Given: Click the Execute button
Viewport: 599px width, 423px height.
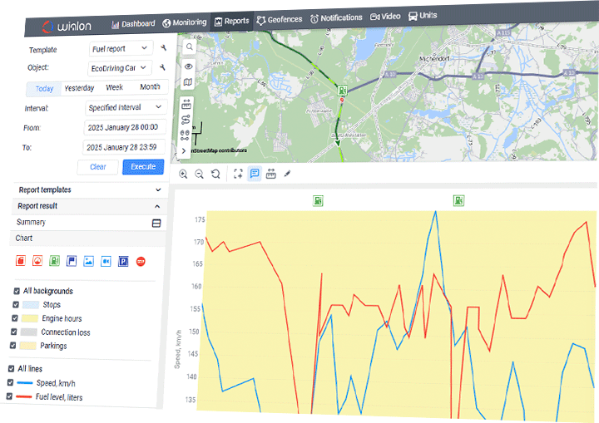Looking at the screenshot, I should (143, 167).
